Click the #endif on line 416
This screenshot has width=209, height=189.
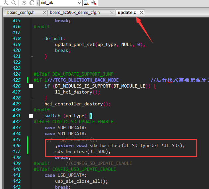[x=42, y=26]
